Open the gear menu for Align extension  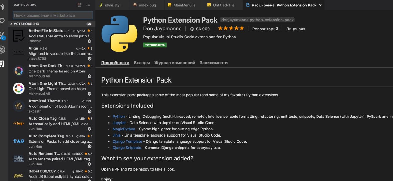(x=90, y=59)
